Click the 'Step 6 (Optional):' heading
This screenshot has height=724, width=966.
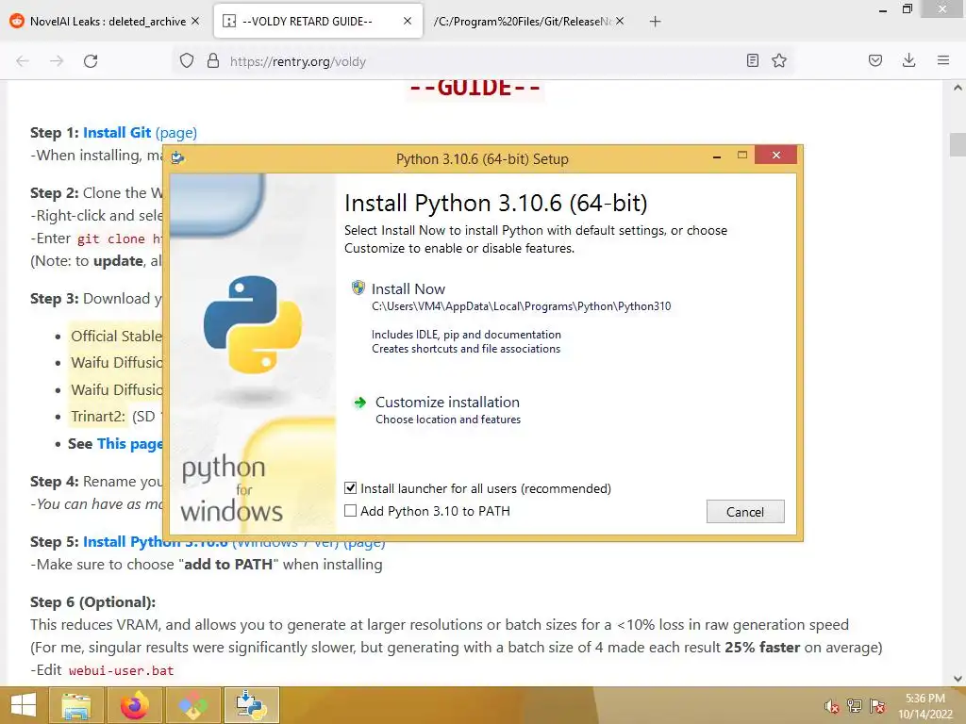[x=93, y=602]
